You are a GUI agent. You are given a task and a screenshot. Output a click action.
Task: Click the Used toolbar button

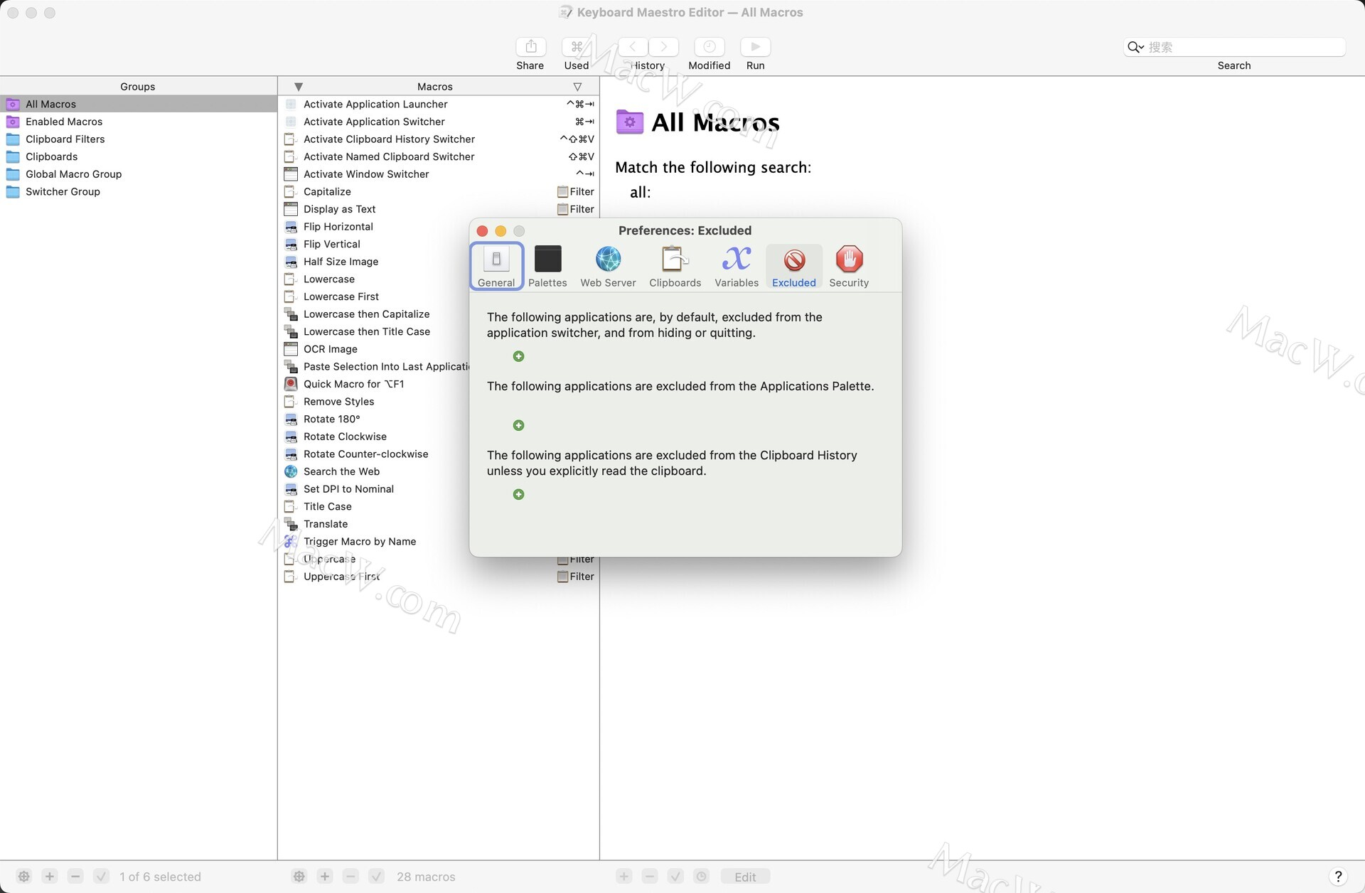tap(577, 47)
